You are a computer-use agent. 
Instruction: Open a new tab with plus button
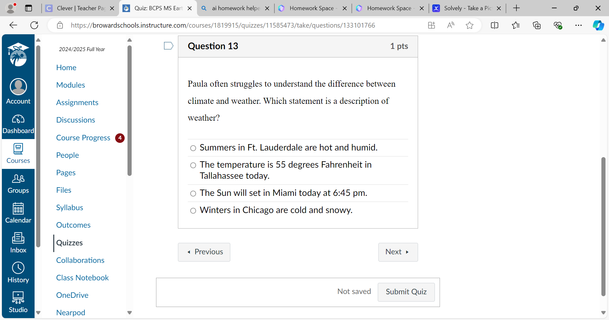pos(516,8)
